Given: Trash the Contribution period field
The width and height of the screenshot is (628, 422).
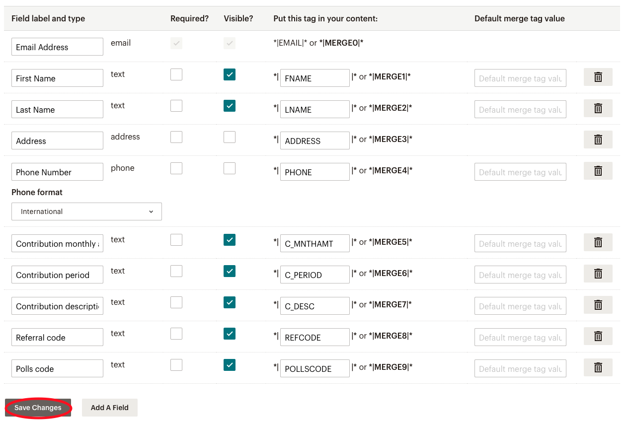Looking at the screenshot, I should (x=598, y=274).
